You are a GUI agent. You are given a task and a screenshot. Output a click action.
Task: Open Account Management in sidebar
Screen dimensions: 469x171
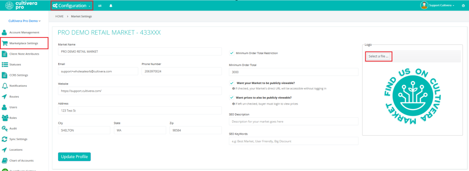click(x=24, y=32)
